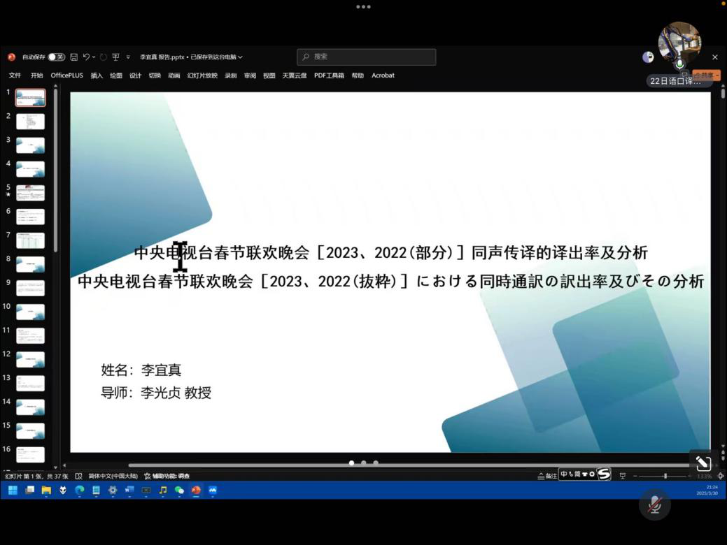
Task: Click the 辅助功能: 调查 accessibility button
Action: tap(167, 476)
